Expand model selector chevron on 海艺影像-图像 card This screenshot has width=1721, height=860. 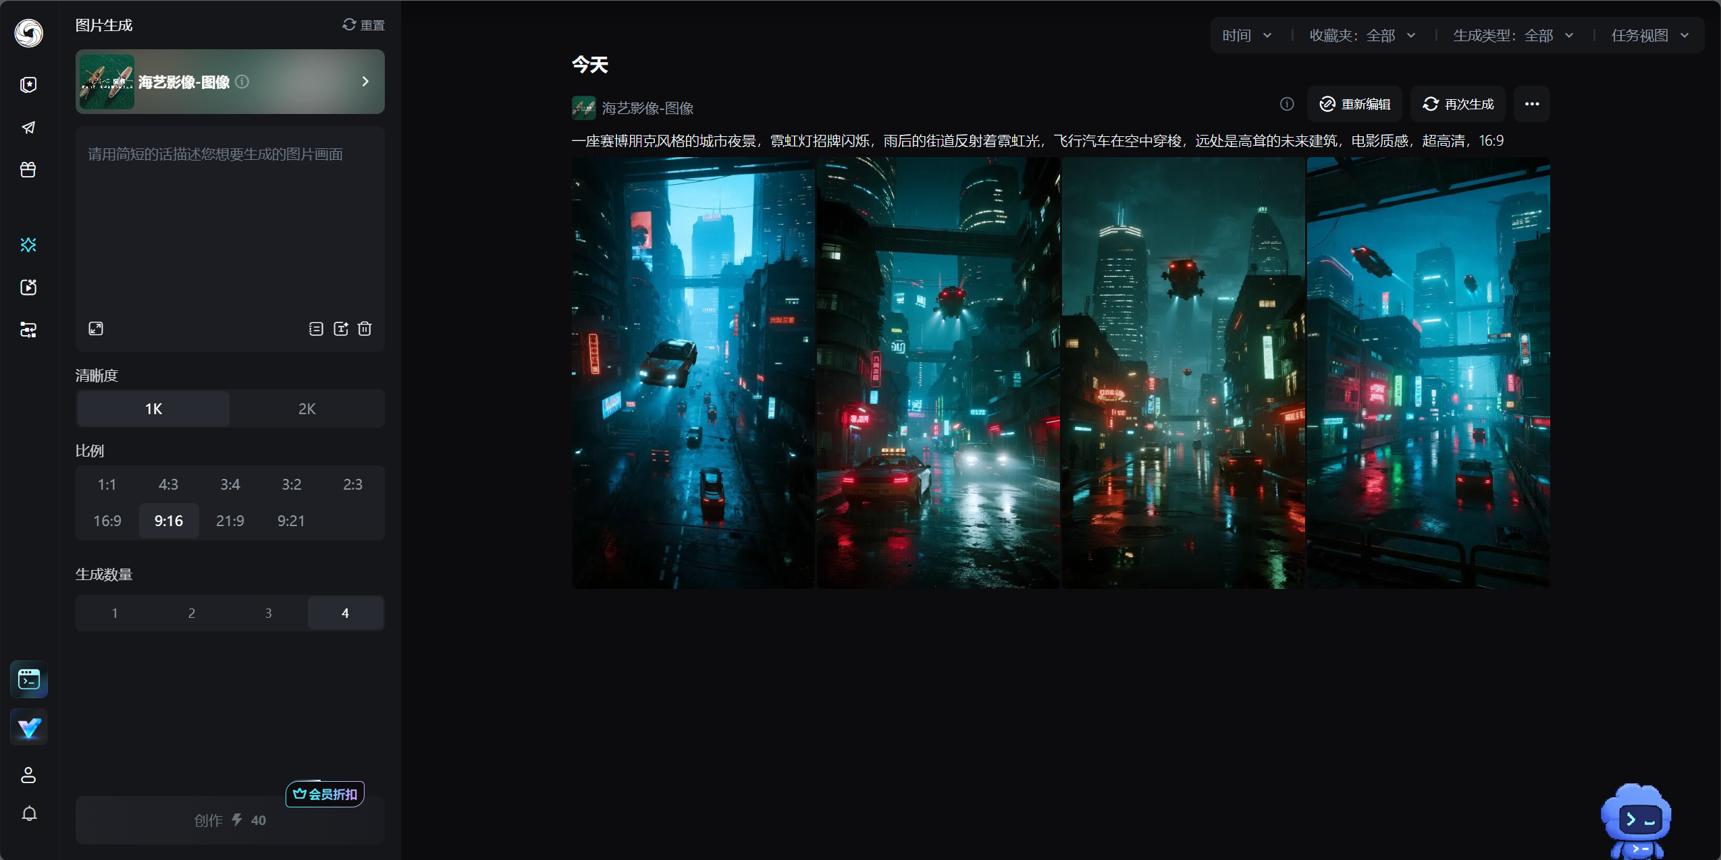coord(365,82)
